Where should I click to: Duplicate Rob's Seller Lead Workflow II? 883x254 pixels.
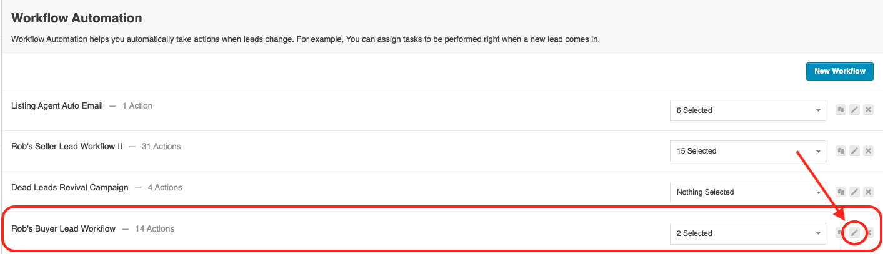pos(841,151)
